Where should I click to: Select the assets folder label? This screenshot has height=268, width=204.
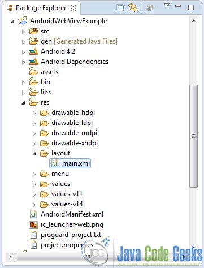coord(49,72)
